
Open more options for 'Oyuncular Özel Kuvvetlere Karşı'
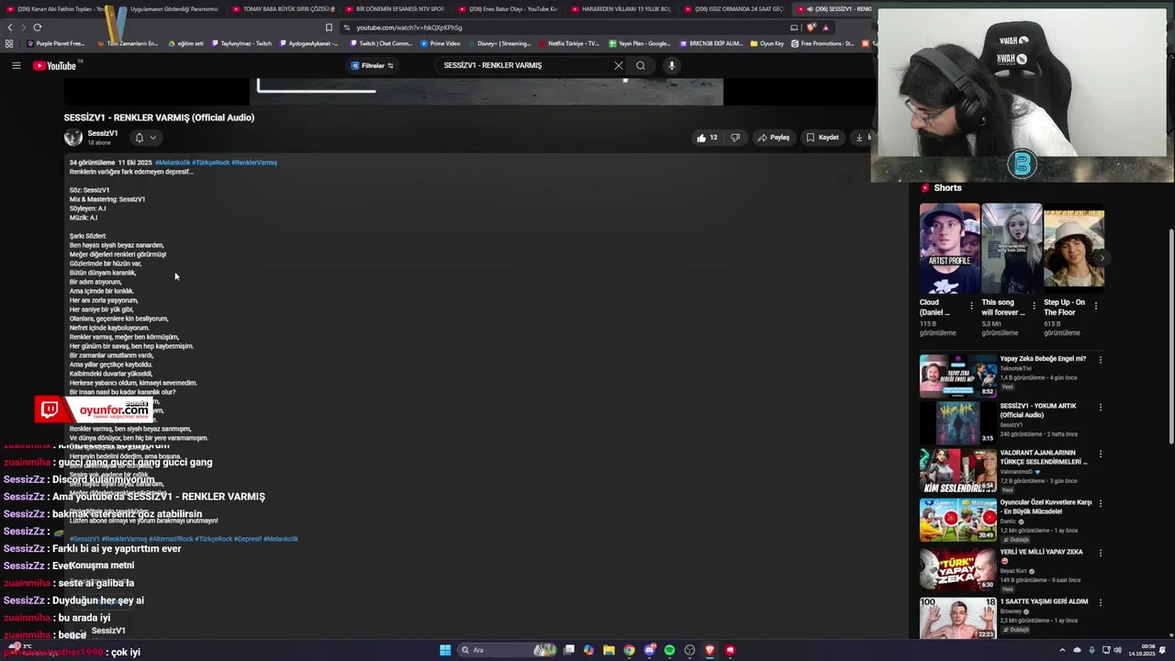[1100, 503]
